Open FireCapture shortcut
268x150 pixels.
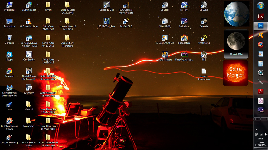pos(184,39)
